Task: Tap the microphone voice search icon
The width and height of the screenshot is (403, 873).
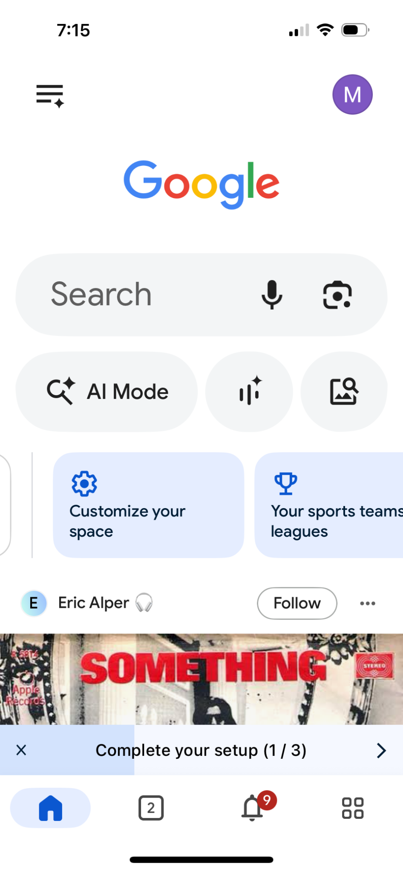Action: pyautogui.click(x=272, y=295)
